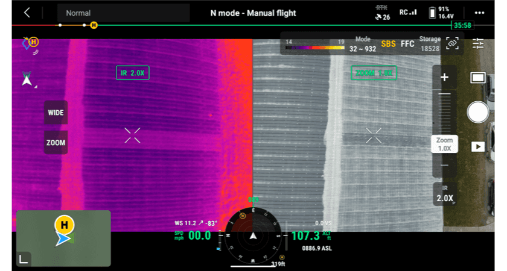The image size is (507, 271).
Task: Open the media playback icon
Action: click(x=478, y=146)
